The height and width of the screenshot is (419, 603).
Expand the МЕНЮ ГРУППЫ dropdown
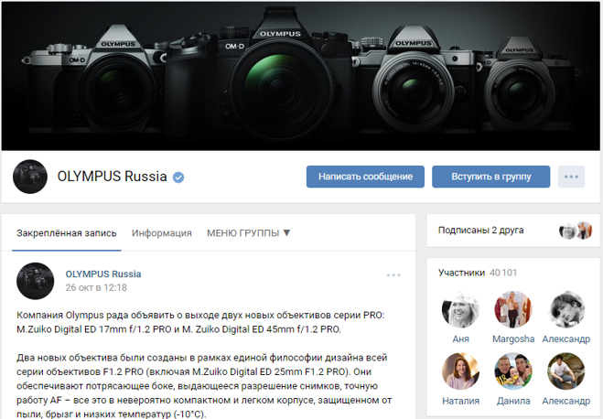coord(249,233)
